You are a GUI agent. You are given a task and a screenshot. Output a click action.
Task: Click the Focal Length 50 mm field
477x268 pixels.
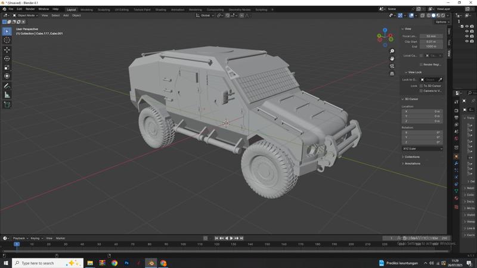coord(431,36)
